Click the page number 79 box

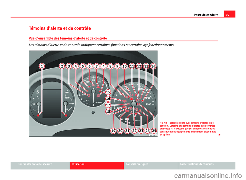click(230, 14)
